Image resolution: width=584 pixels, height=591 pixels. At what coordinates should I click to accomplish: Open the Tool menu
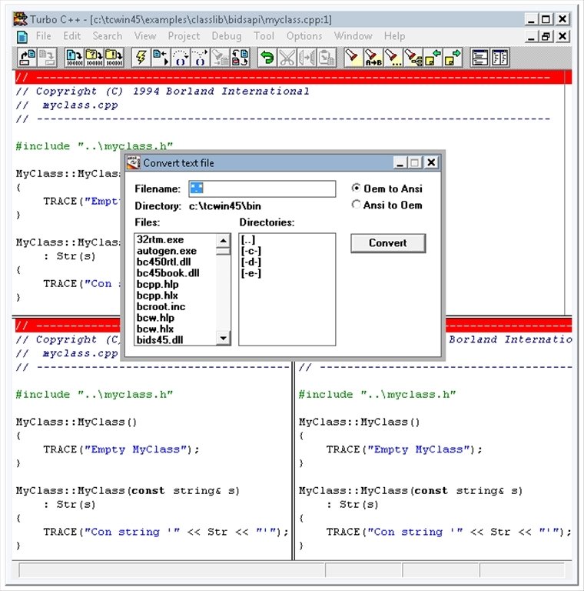click(264, 36)
